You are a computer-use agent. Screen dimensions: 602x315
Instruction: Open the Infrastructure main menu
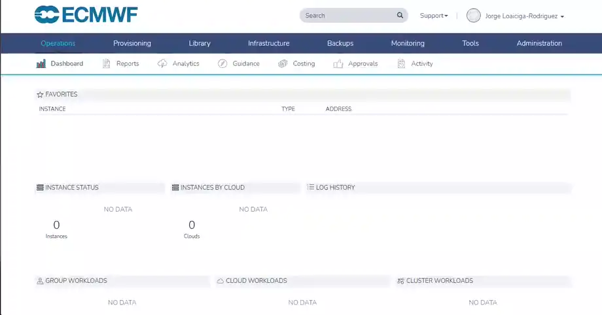pos(269,43)
